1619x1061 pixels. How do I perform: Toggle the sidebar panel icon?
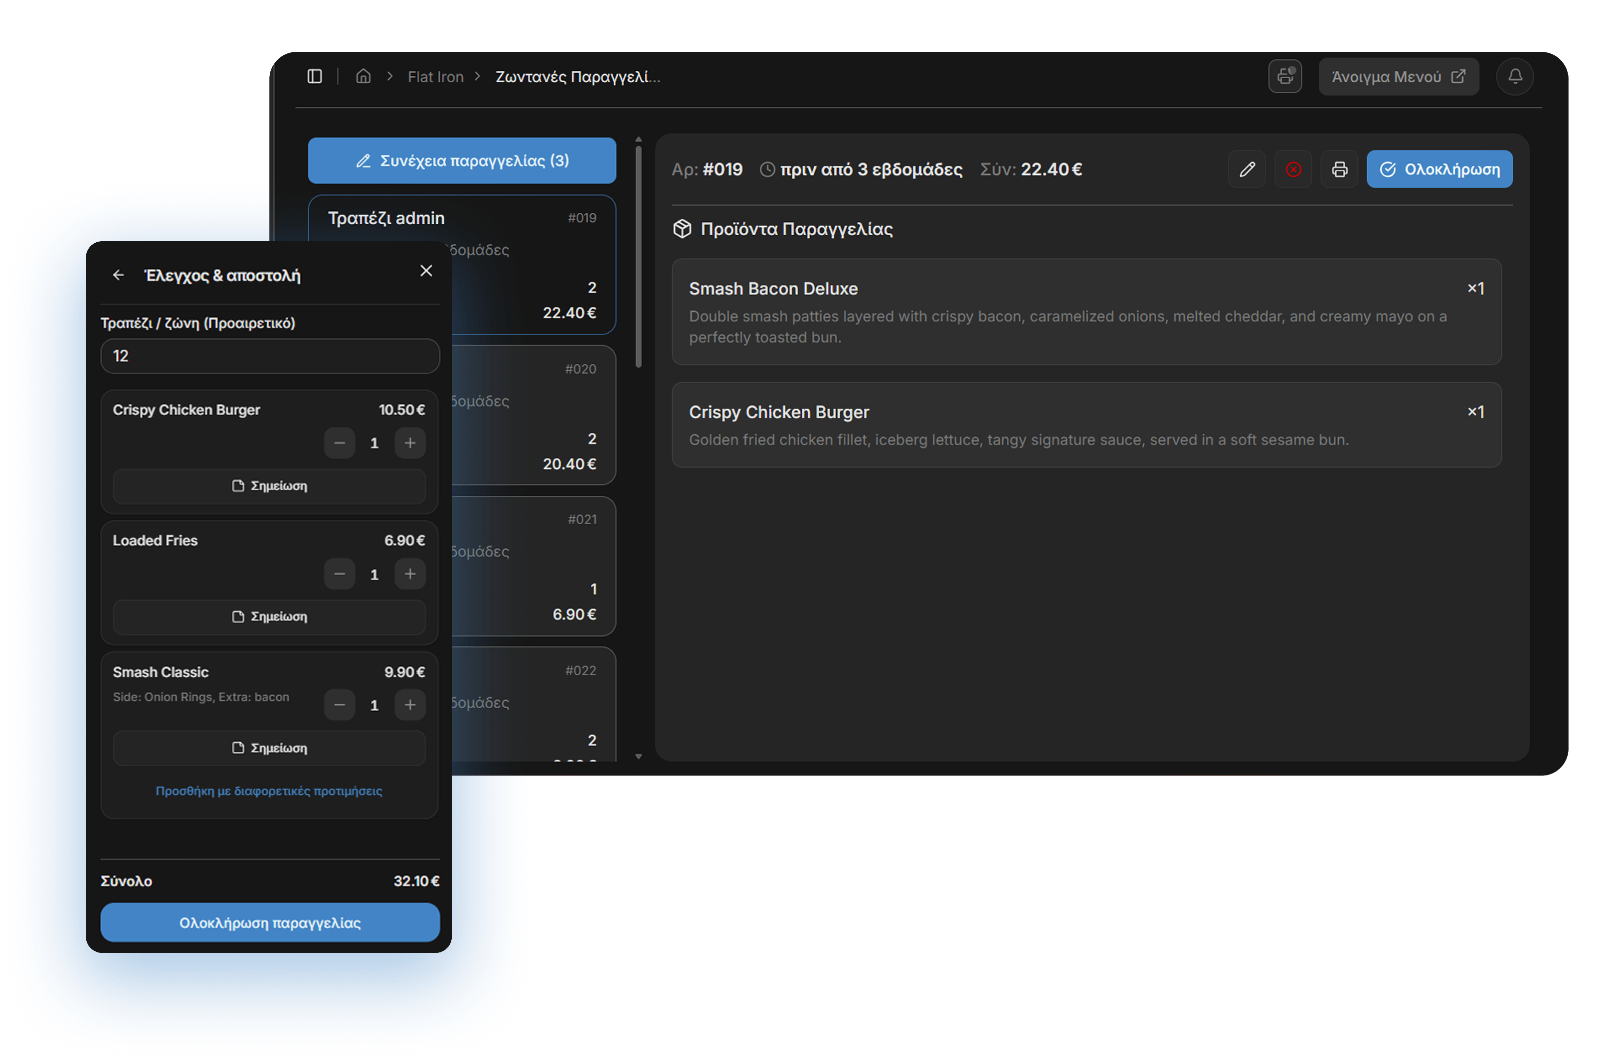314,76
